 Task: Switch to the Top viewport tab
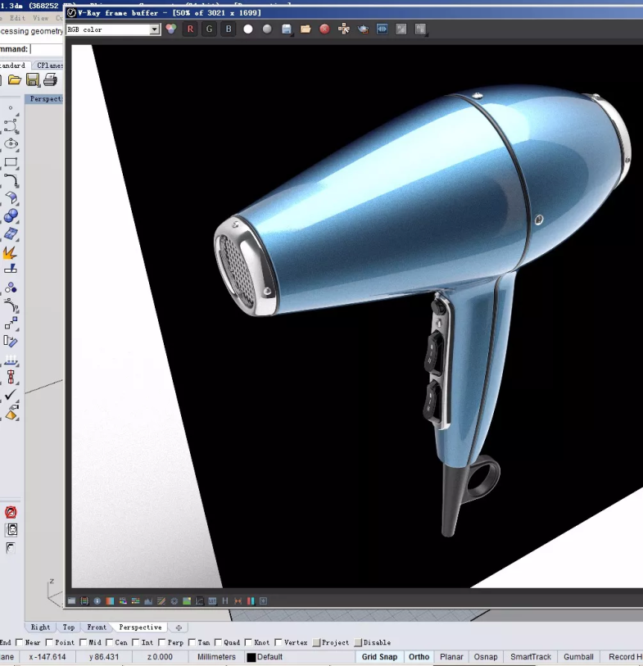point(69,627)
